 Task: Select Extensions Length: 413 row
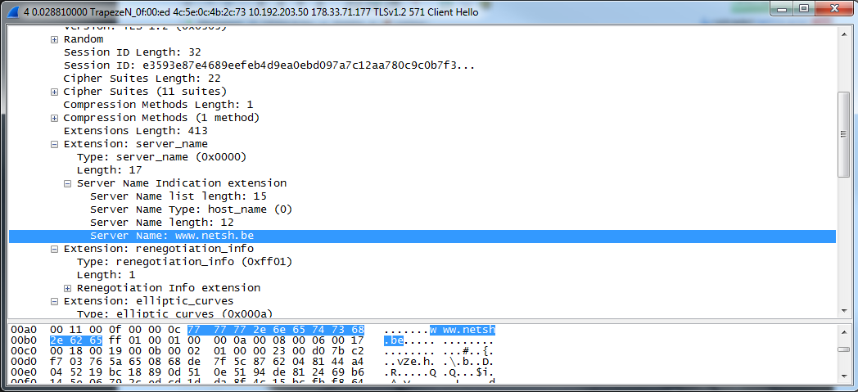[136, 131]
